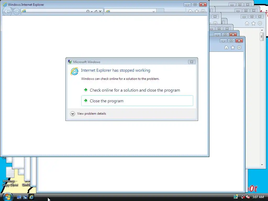This screenshot has height=201, width=268.
Task: Click Switch between windows quick launch icon
Action: (x=25, y=197)
